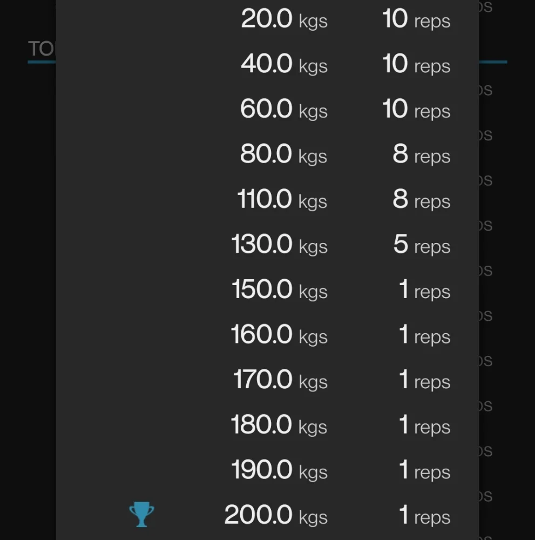Tap the 10 reps next to 60.0 kgs
This screenshot has width=535, height=540.
click(x=416, y=110)
